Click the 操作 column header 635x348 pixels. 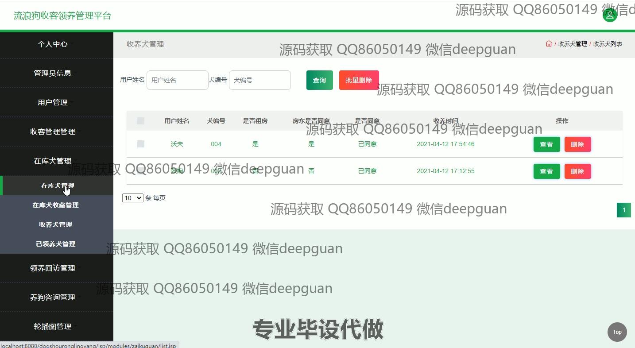[562, 121]
